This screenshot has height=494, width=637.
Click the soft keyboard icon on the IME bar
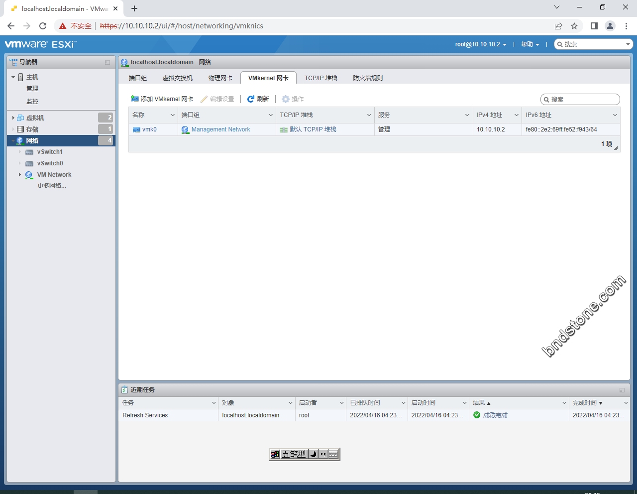[333, 454]
